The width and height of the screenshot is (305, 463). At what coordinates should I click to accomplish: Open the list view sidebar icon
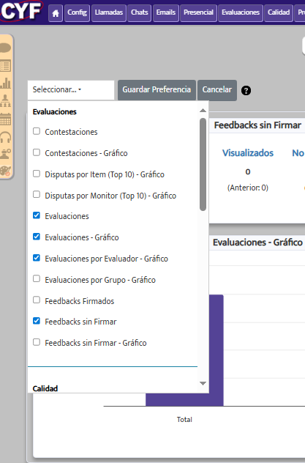coord(5,65)
